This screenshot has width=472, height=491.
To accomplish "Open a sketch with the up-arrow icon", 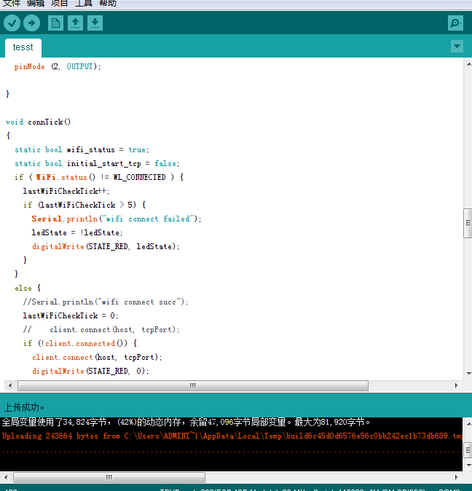I will pyautogui.click(x=75, y=23).
